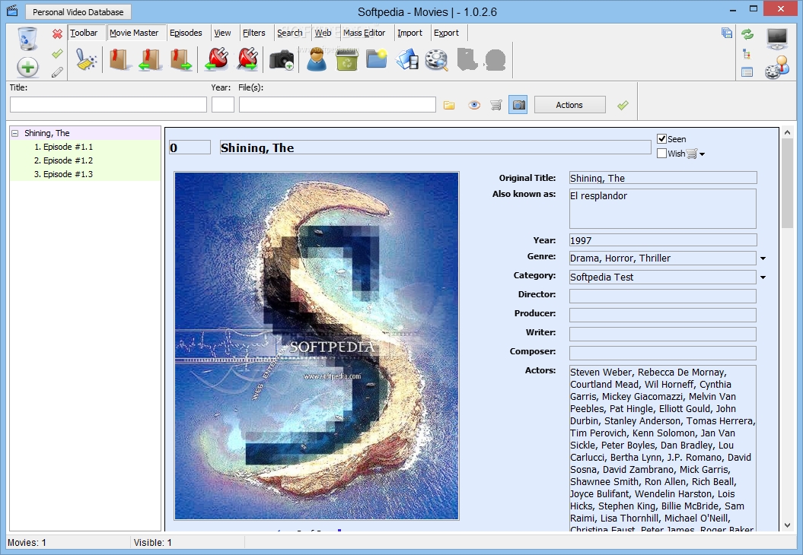Collapse the Shining, The tree node
This screenshot has width=803, height=555.
15,133
